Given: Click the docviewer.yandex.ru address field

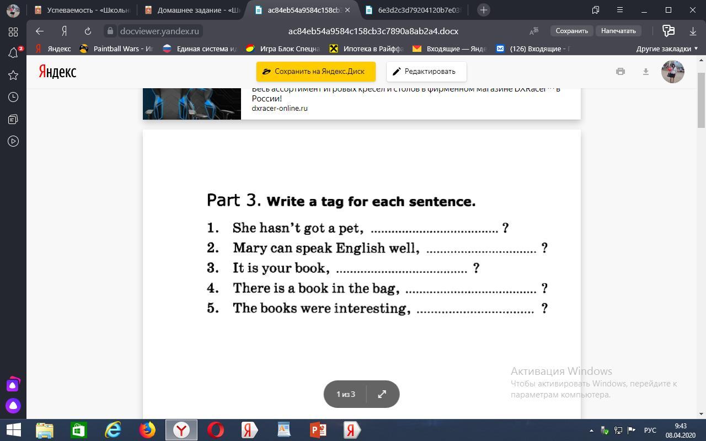Looking at the screenshot, I should coord(159,31).
